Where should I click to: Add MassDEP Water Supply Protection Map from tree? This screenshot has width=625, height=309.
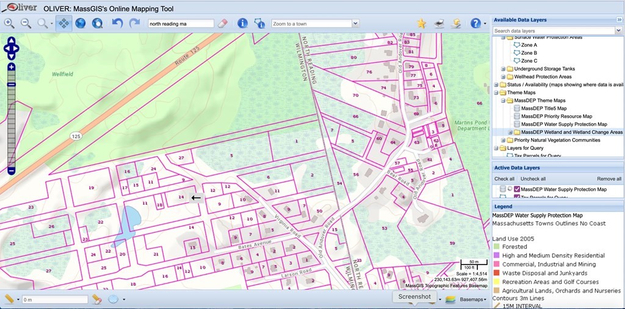[564, 124]
